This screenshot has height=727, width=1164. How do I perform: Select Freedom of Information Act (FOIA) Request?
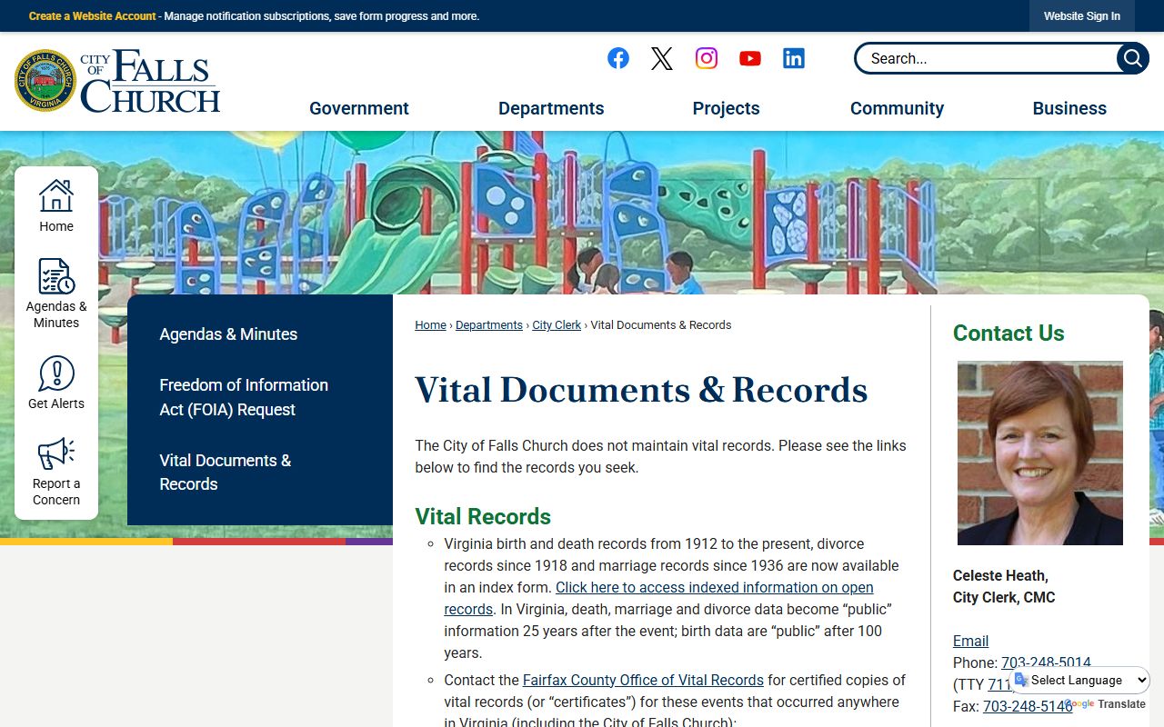[244, 397]
